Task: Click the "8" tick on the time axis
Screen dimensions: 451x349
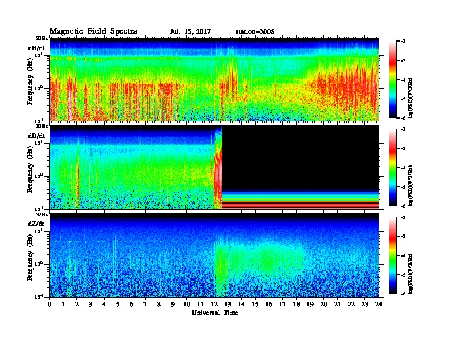Action: (159, 305)
